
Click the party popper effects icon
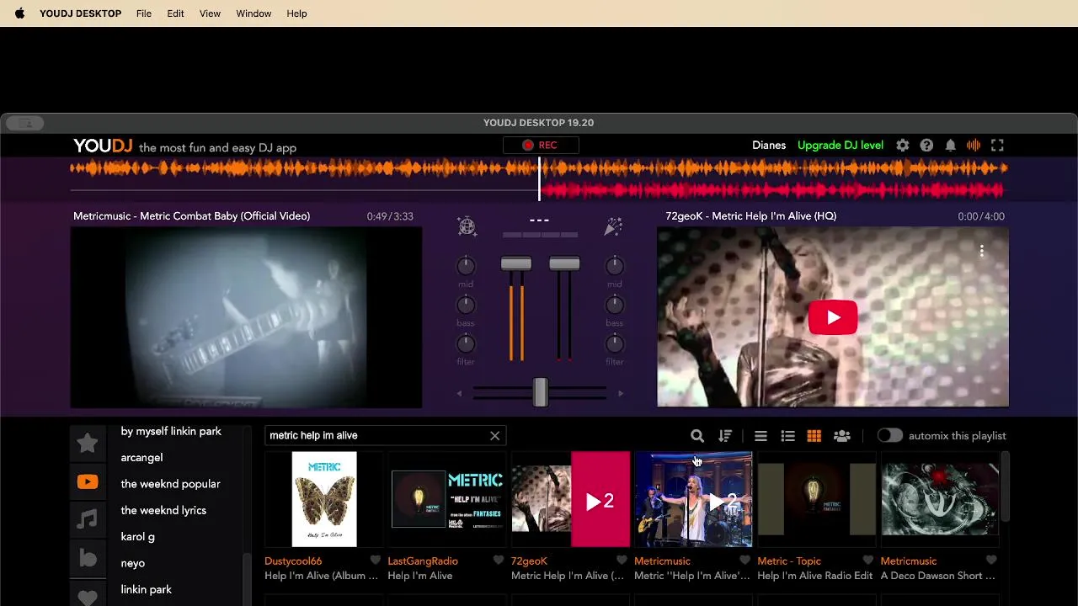coord(613,226)
